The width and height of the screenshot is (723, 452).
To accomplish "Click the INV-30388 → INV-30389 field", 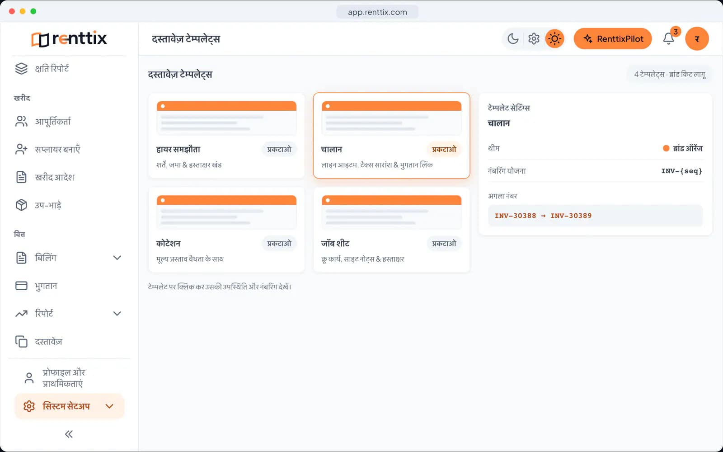I will coord(595,216).
